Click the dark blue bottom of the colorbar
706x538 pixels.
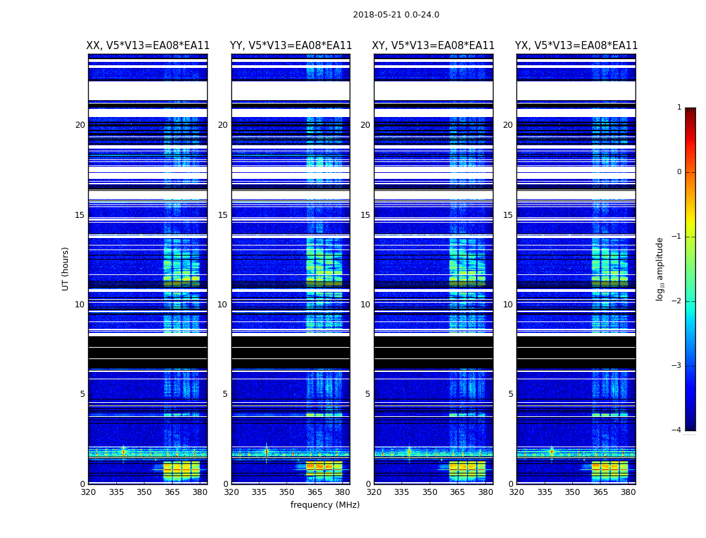[691, 427]
